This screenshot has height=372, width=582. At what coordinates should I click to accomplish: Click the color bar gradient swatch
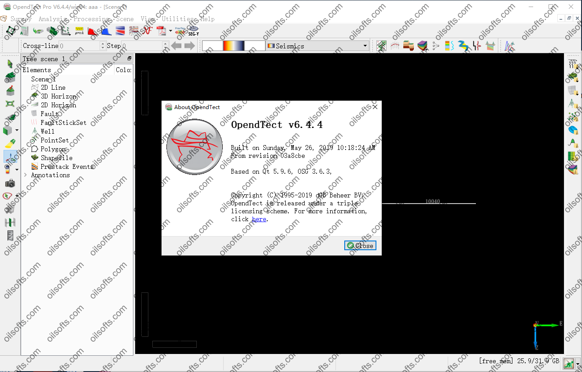234,46
